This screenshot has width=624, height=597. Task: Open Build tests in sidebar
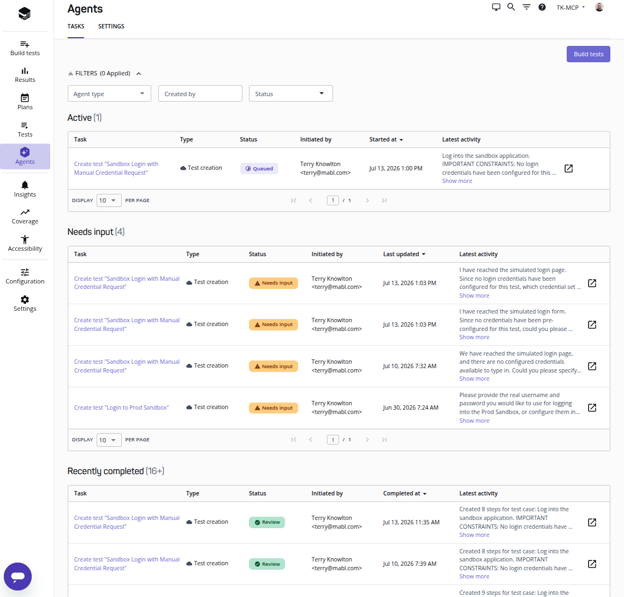[x=25, y=48]
